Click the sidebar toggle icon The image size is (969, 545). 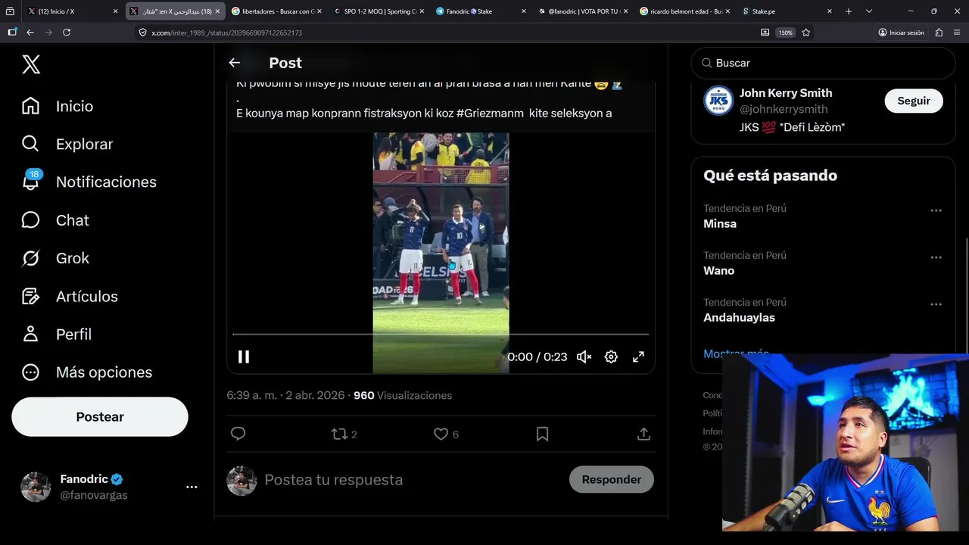pos(12,33)
